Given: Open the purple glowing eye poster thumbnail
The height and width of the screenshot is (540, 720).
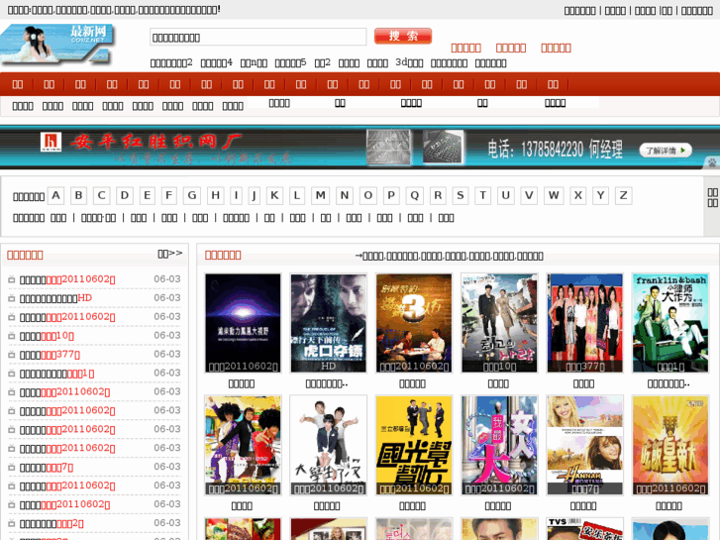Looking at the screenshot, I should coord(243,323).
